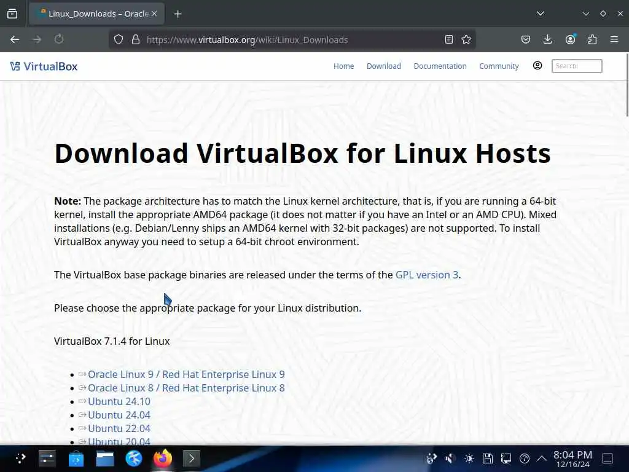Open the KDE application launcher
The height and width of the screenshot is (472, 629).
pyautogui.click(x=21, y=458)
